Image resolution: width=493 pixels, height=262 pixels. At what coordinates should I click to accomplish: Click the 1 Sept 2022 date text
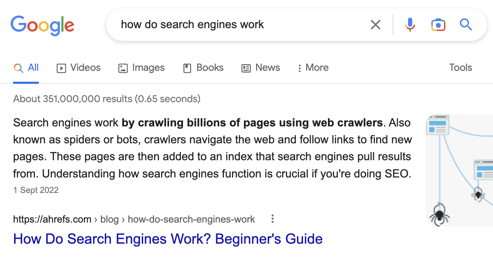coord(36,190)
